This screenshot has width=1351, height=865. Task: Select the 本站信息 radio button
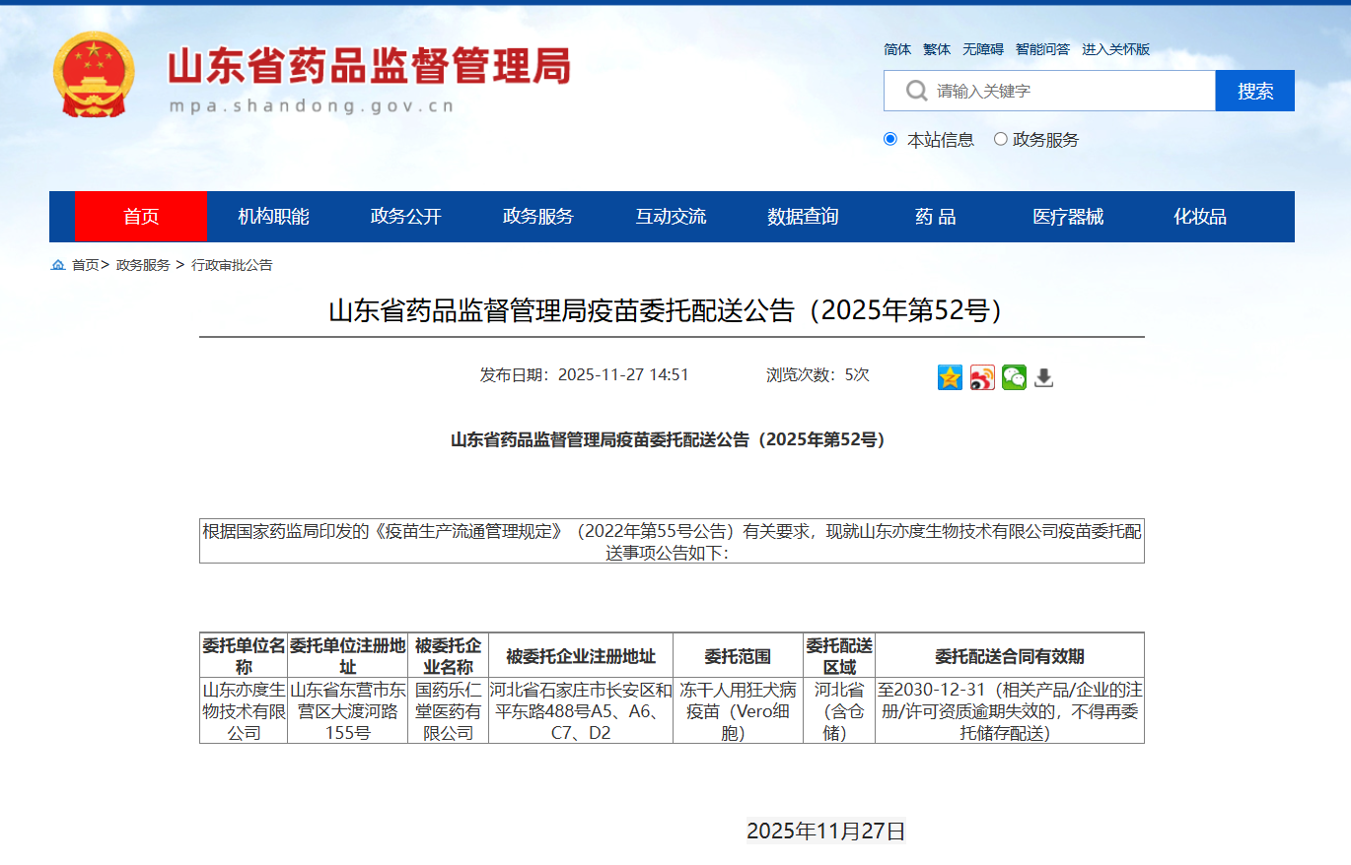(x=890, y=139)
